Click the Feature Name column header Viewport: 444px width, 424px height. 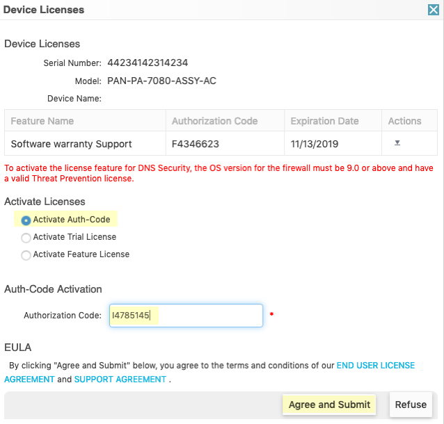click(x=42, y=121)
